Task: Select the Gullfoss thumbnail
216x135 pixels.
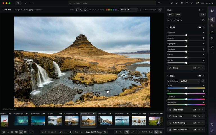Action: [x=55, y=121]
